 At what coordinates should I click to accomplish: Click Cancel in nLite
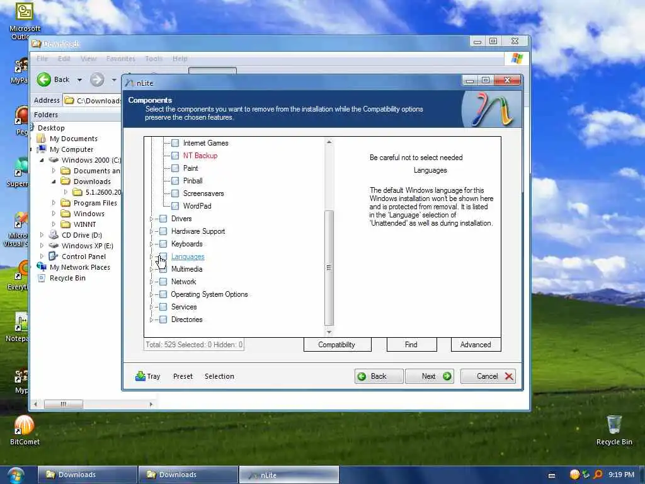coord(488,376)
